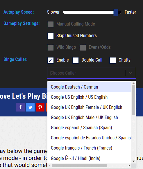Click the dropdown list scroll-up arrow
This screenshot has height=169, width=143.
(x=133, y=83)
